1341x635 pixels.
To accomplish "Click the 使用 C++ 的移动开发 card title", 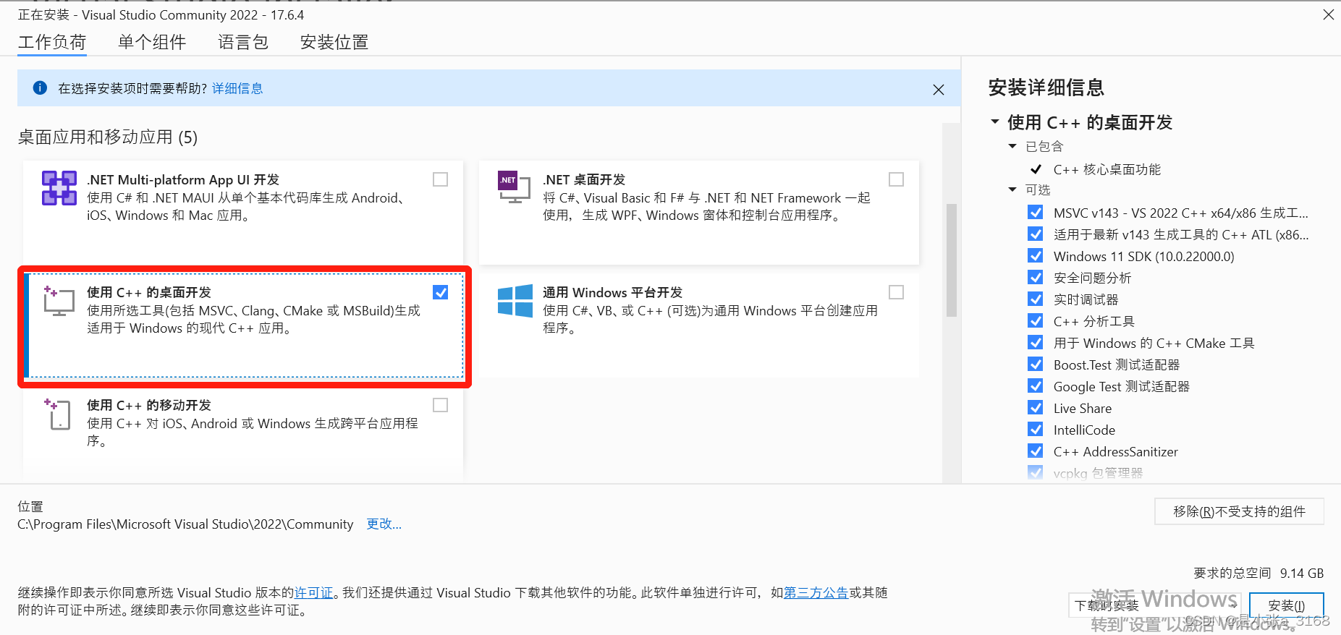I will tap(149, 405).
